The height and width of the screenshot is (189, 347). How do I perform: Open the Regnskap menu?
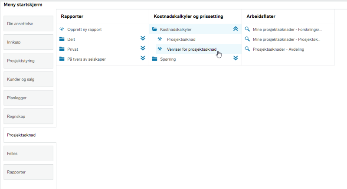pos(28,116)
